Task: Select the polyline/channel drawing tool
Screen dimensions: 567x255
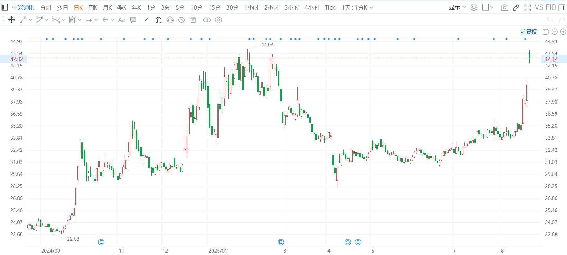Action: point(39,20)
